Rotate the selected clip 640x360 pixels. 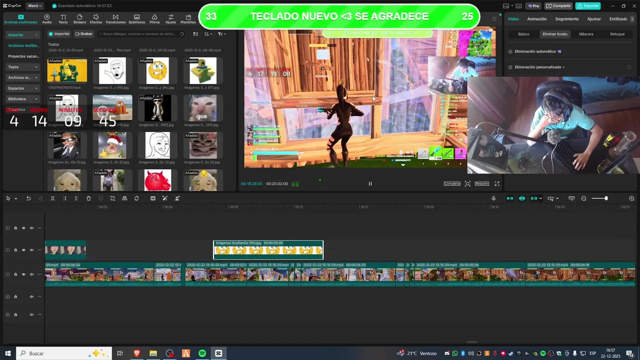(x=136, y=198)
